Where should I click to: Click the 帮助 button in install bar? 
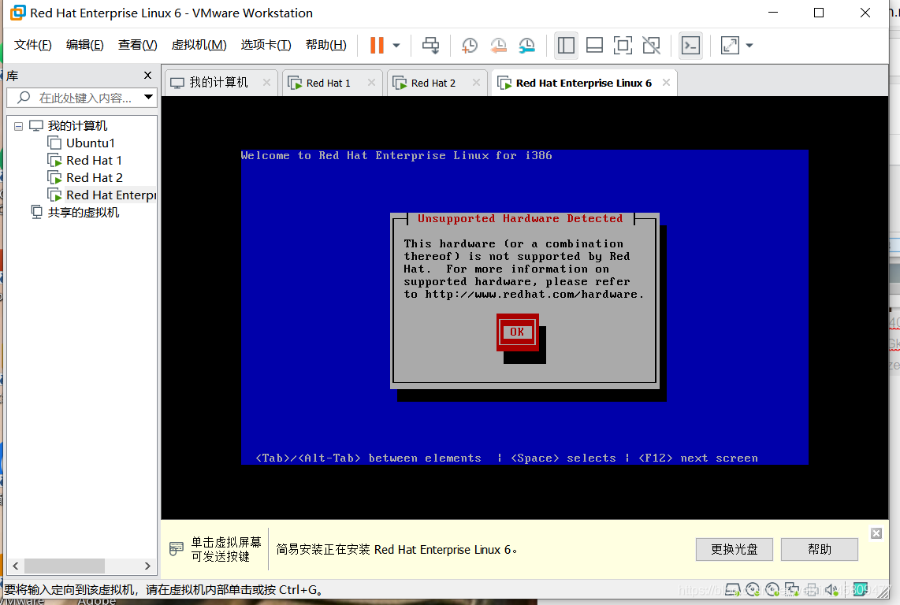819,549
